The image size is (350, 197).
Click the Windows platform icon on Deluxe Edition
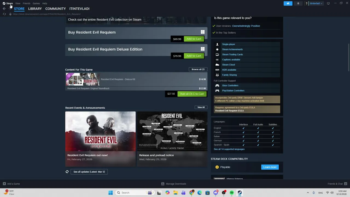pyautogui.click(x=203, y=49)
